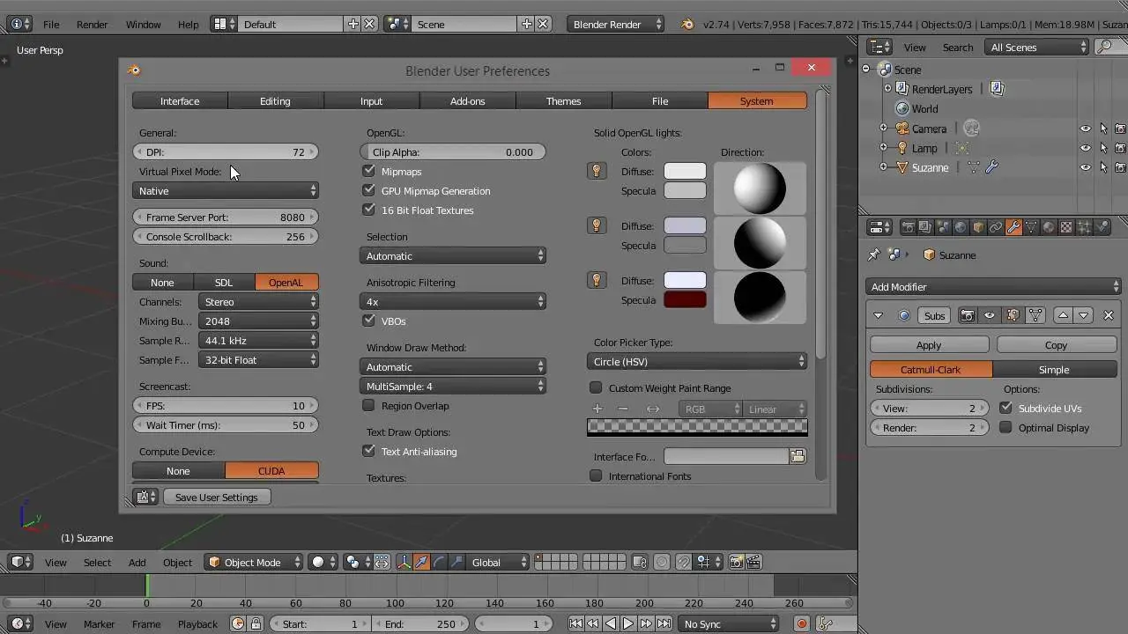Select Simple subdivision type

[x=1054, y=370]
